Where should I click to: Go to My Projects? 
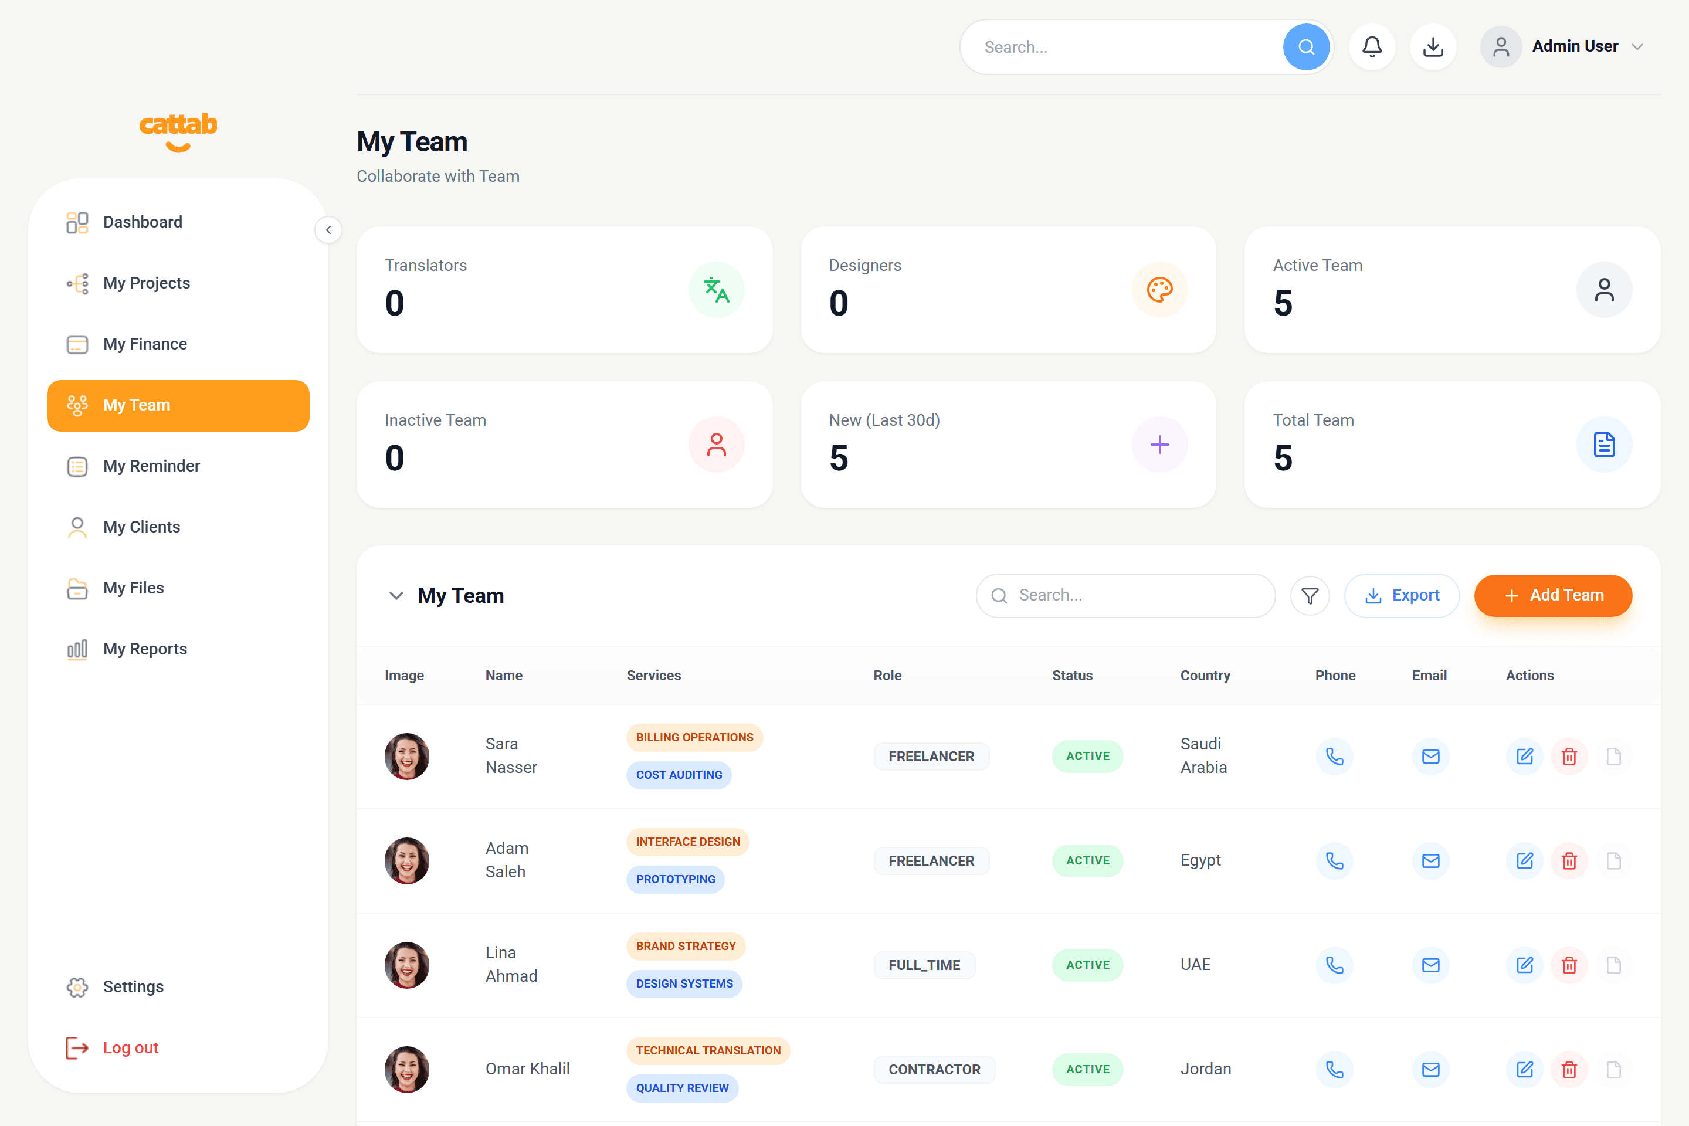coord(178,283)
